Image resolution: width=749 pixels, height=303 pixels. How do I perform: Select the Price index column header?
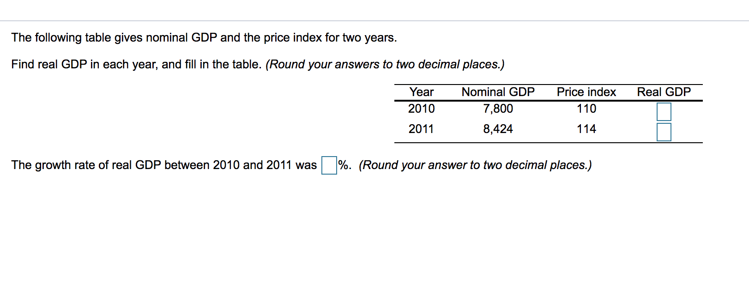coord(586,92)
